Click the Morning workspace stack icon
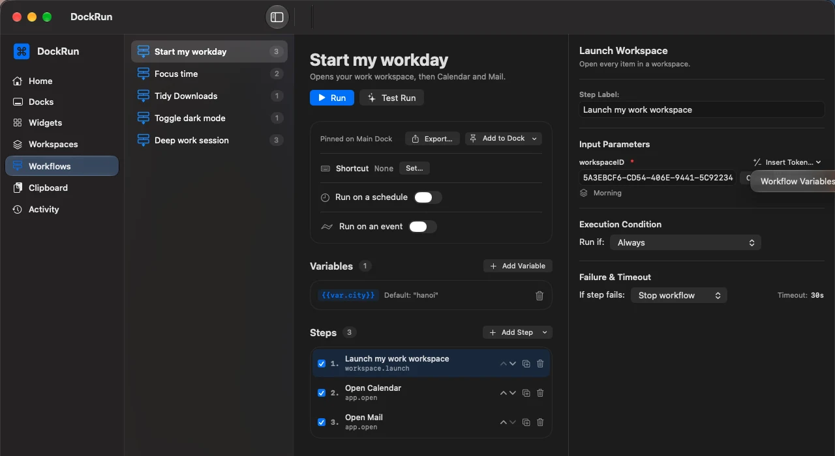 pos(584,193)
